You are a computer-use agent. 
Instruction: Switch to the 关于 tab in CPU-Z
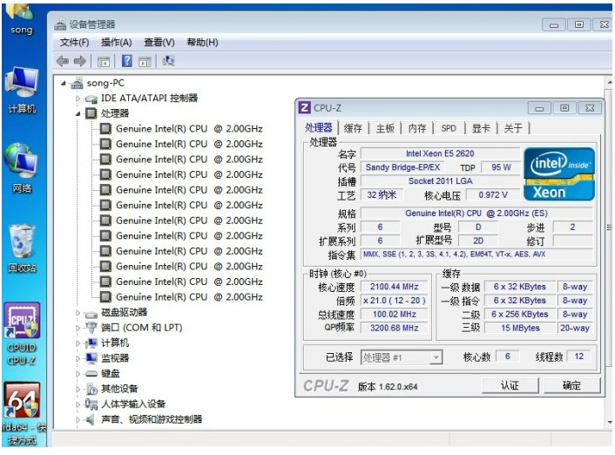click(513, 128)
